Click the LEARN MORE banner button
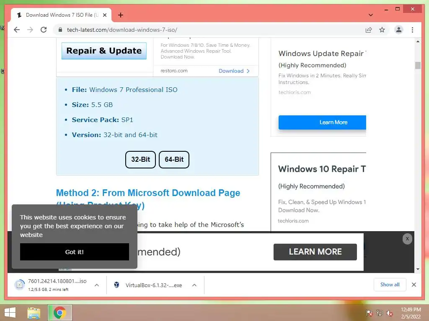The image size is (429, 321). click(315, 252)
